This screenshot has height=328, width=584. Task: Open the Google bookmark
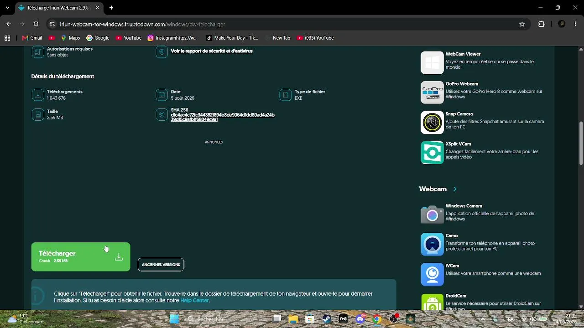(x=98, y=38)
